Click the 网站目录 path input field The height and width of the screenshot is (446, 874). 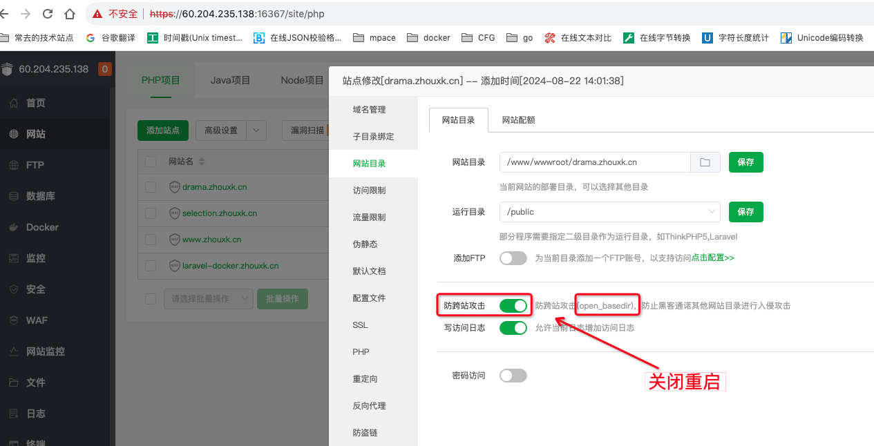tap(594, 162)
